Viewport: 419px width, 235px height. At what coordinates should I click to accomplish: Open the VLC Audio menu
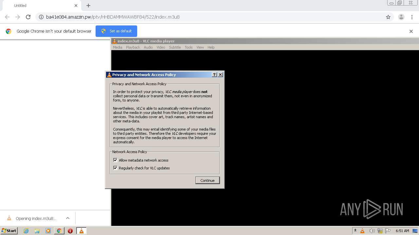pyautogui.click(x=148, y=47)
